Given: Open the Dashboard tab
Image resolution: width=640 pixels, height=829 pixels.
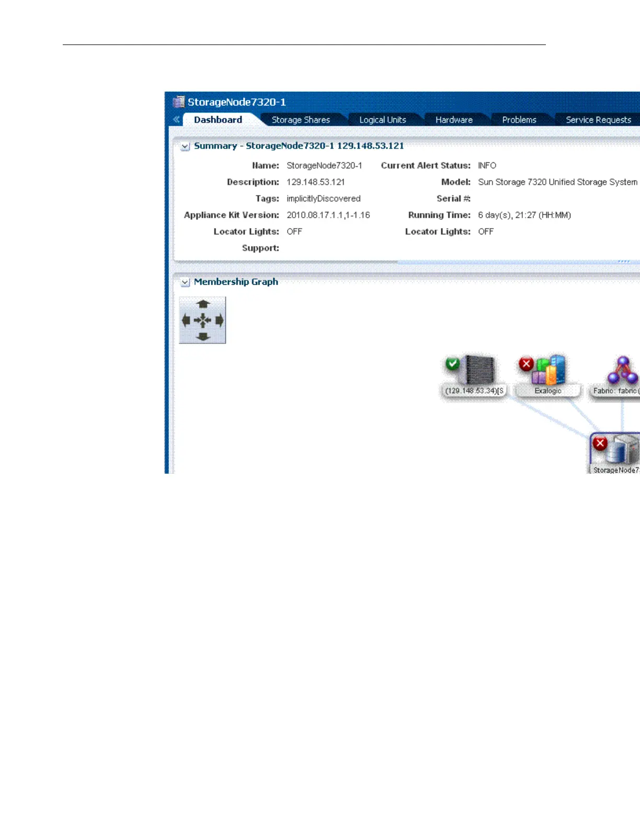Looking at the screenshot, I should pyautogui.click(x=218, y=120).
